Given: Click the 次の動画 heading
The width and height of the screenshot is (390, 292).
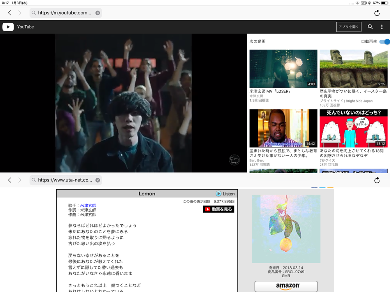Looking at the screenshot, I should coord(257,42).
